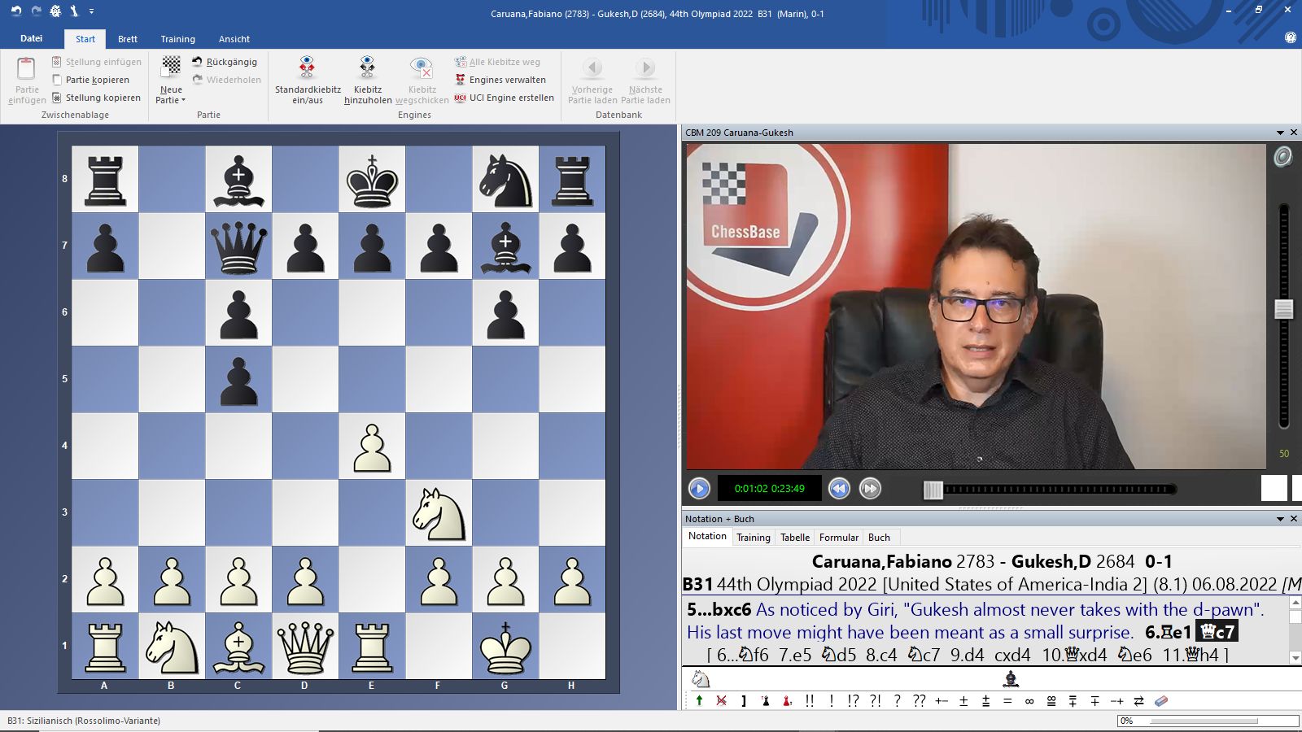The height and width of the screenshot is (732, 1302).
Task: Open the Datei menu
Action: pos(32,38)
